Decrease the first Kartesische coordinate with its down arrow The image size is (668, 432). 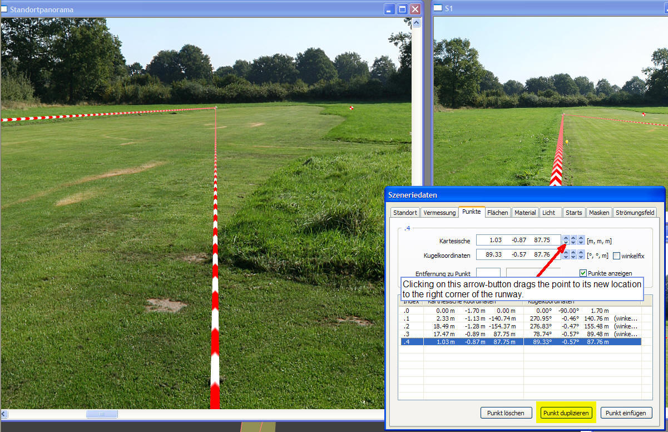[x=566, y=243]
